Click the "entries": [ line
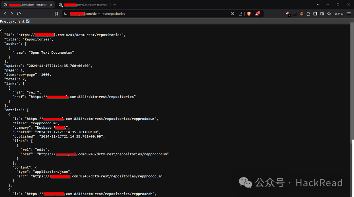 16,110
